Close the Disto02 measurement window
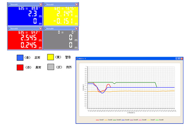Image resolution: width=185 pixels, height=128 pixels. point(77,5)
